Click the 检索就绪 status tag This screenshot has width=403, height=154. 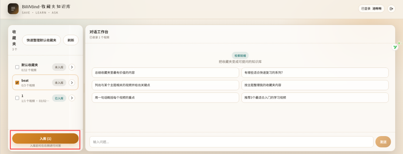tap(240, 56)
